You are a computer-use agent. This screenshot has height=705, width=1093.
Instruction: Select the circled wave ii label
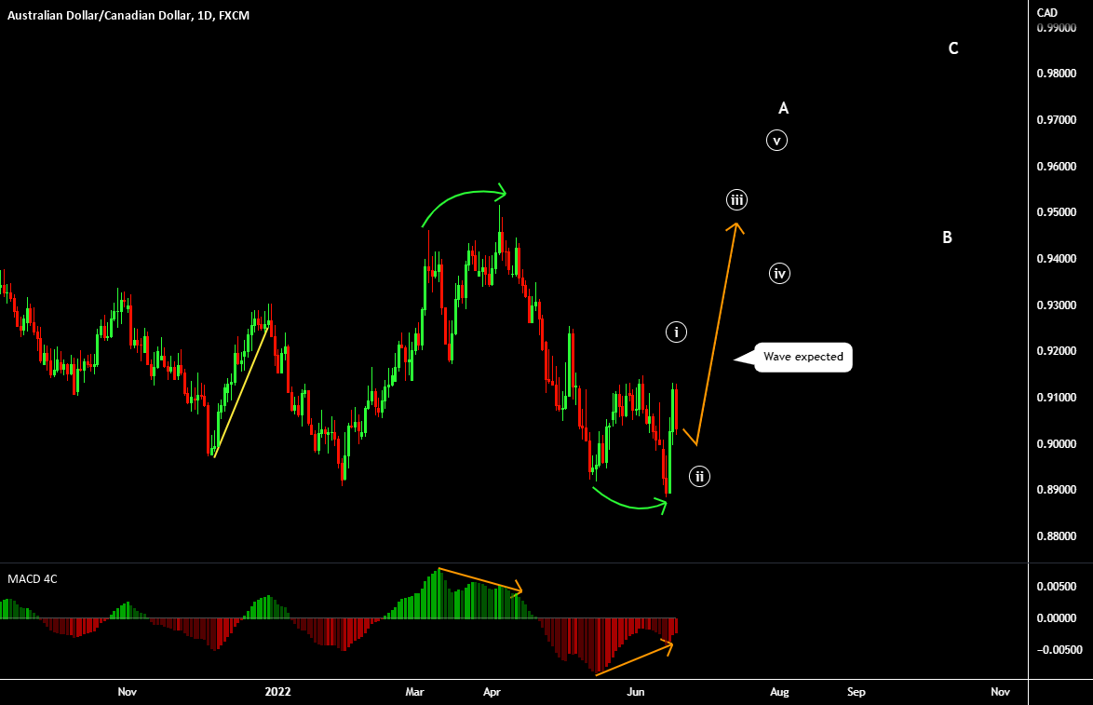[699, 476]
